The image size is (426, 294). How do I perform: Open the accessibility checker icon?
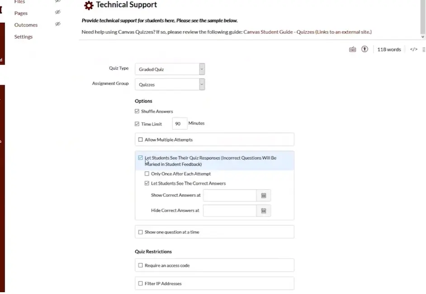365,49
